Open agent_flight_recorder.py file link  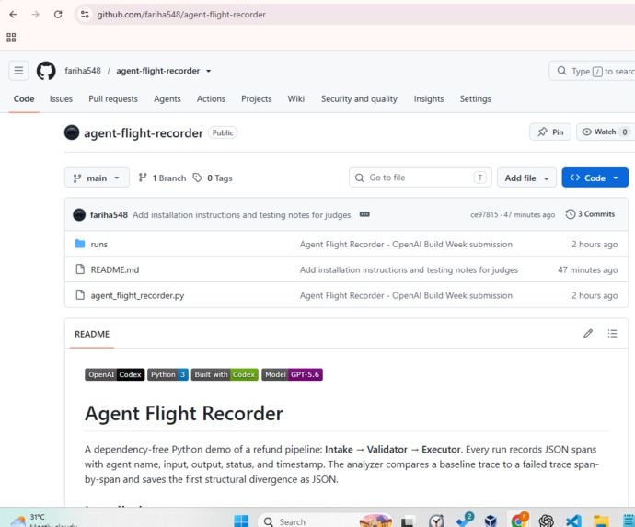pos(137,295)
